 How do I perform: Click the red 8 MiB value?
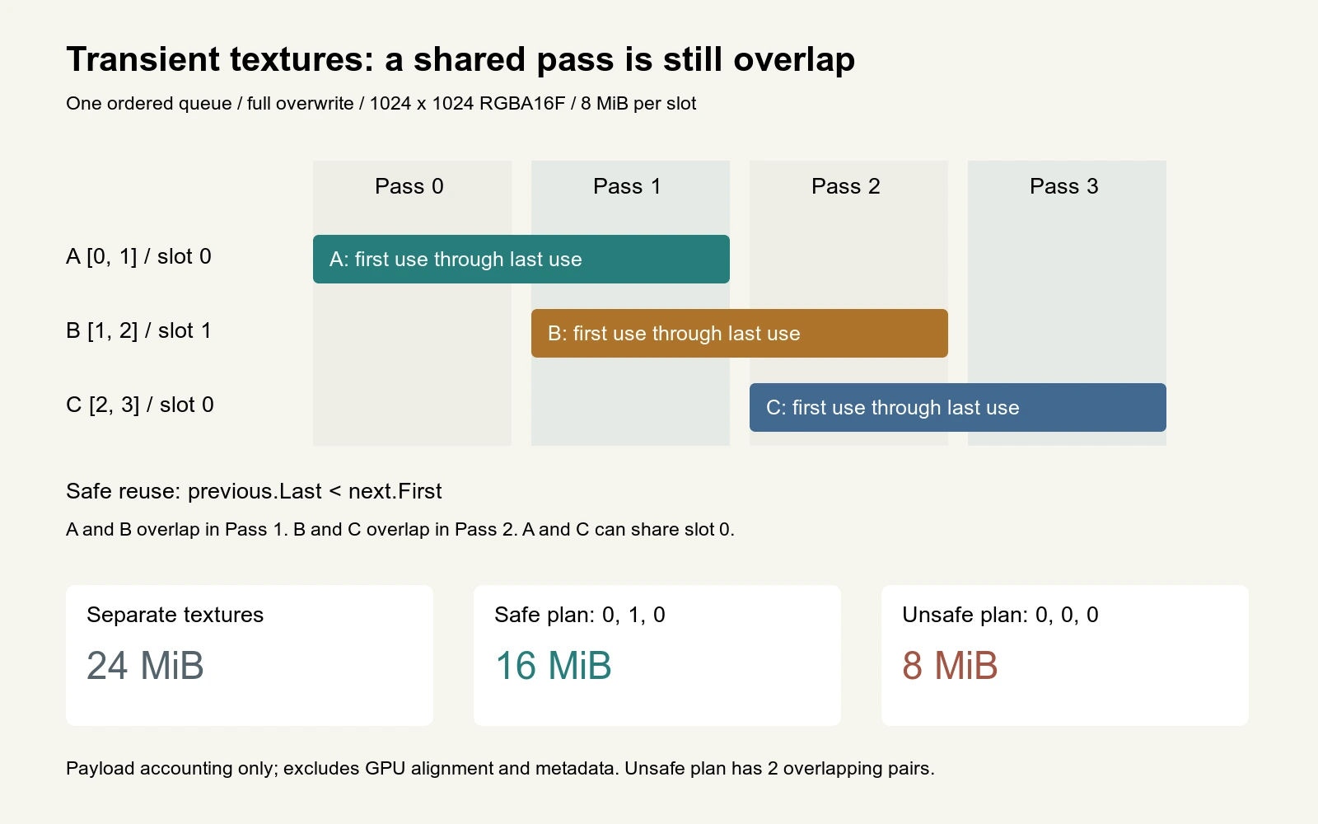(x=950, y=666)
